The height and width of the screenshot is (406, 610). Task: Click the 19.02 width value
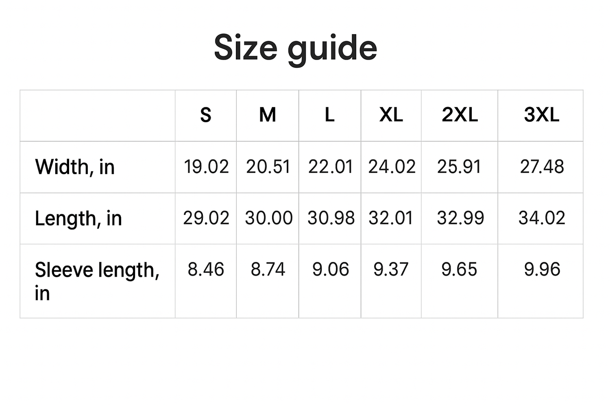pyautogui.click(x=206, y=167)
